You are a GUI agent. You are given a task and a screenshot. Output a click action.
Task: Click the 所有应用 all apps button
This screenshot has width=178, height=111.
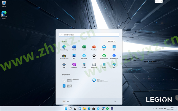point(111,41)
